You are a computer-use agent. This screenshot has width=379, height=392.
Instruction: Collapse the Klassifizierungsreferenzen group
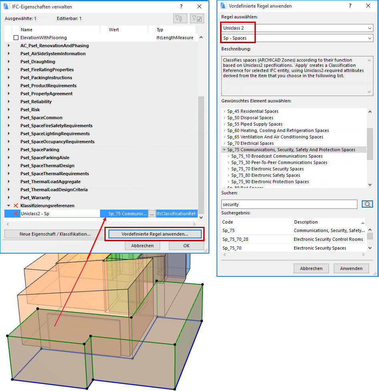point(9,206)
